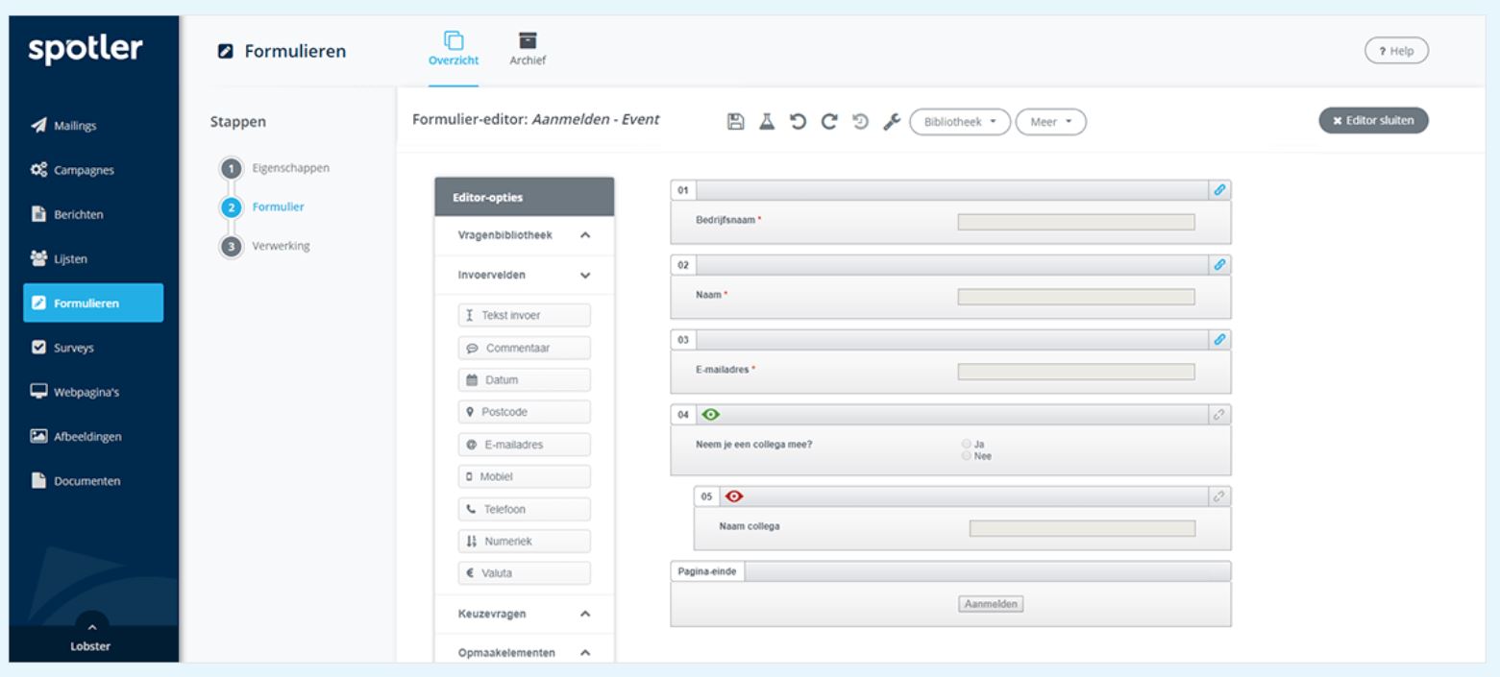Click the link icon on question 01
This screenshot has height=677, width=1500.
click(1220, 190)
